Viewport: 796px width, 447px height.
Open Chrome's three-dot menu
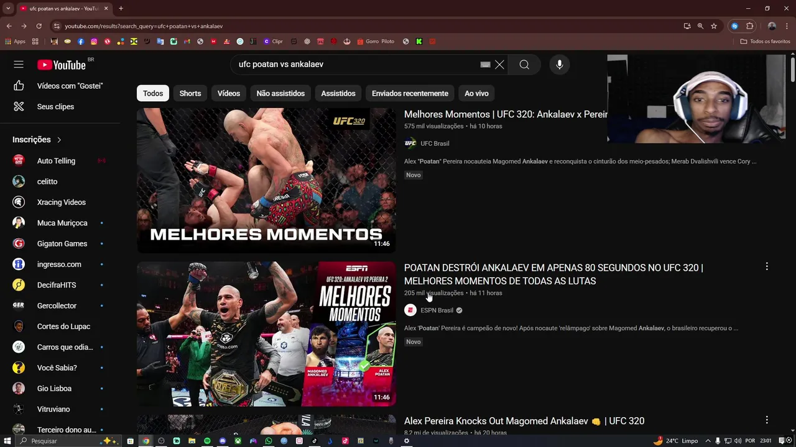coord(787,26)
